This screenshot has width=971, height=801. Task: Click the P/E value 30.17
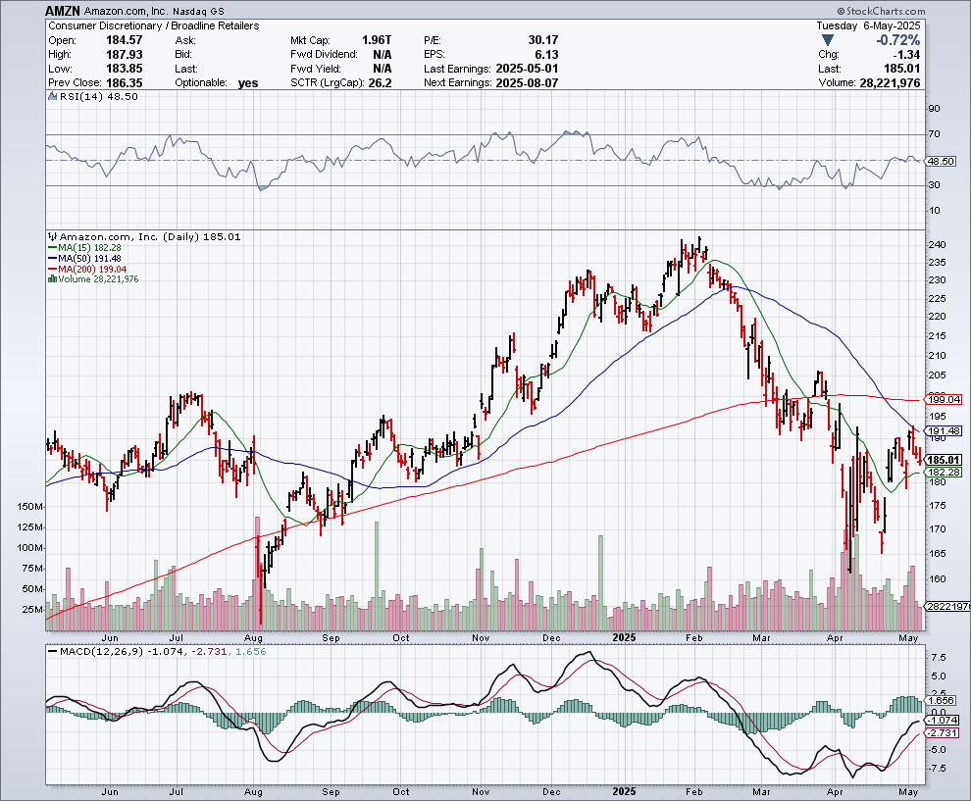(x=543, y=40)
